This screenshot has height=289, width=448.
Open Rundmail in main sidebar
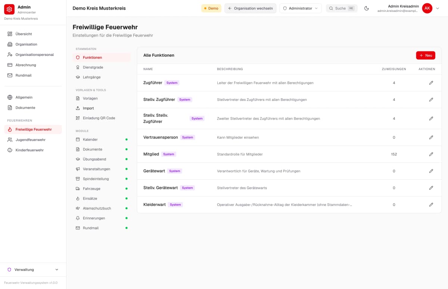(33, 75)
